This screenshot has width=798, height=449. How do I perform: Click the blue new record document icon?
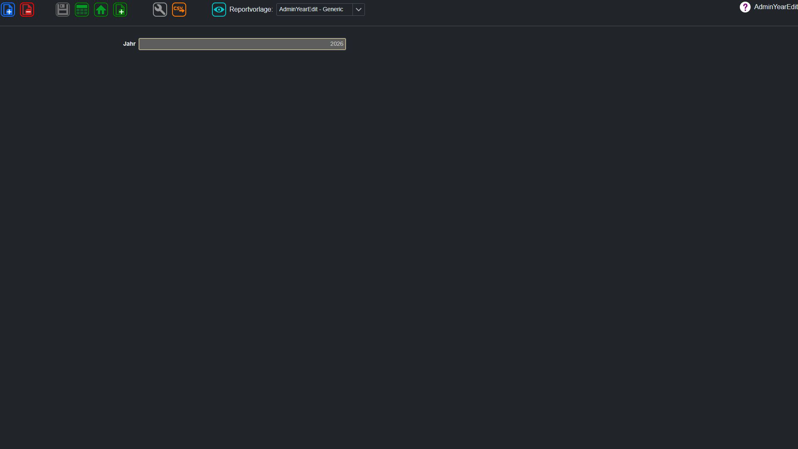(8, 10)
